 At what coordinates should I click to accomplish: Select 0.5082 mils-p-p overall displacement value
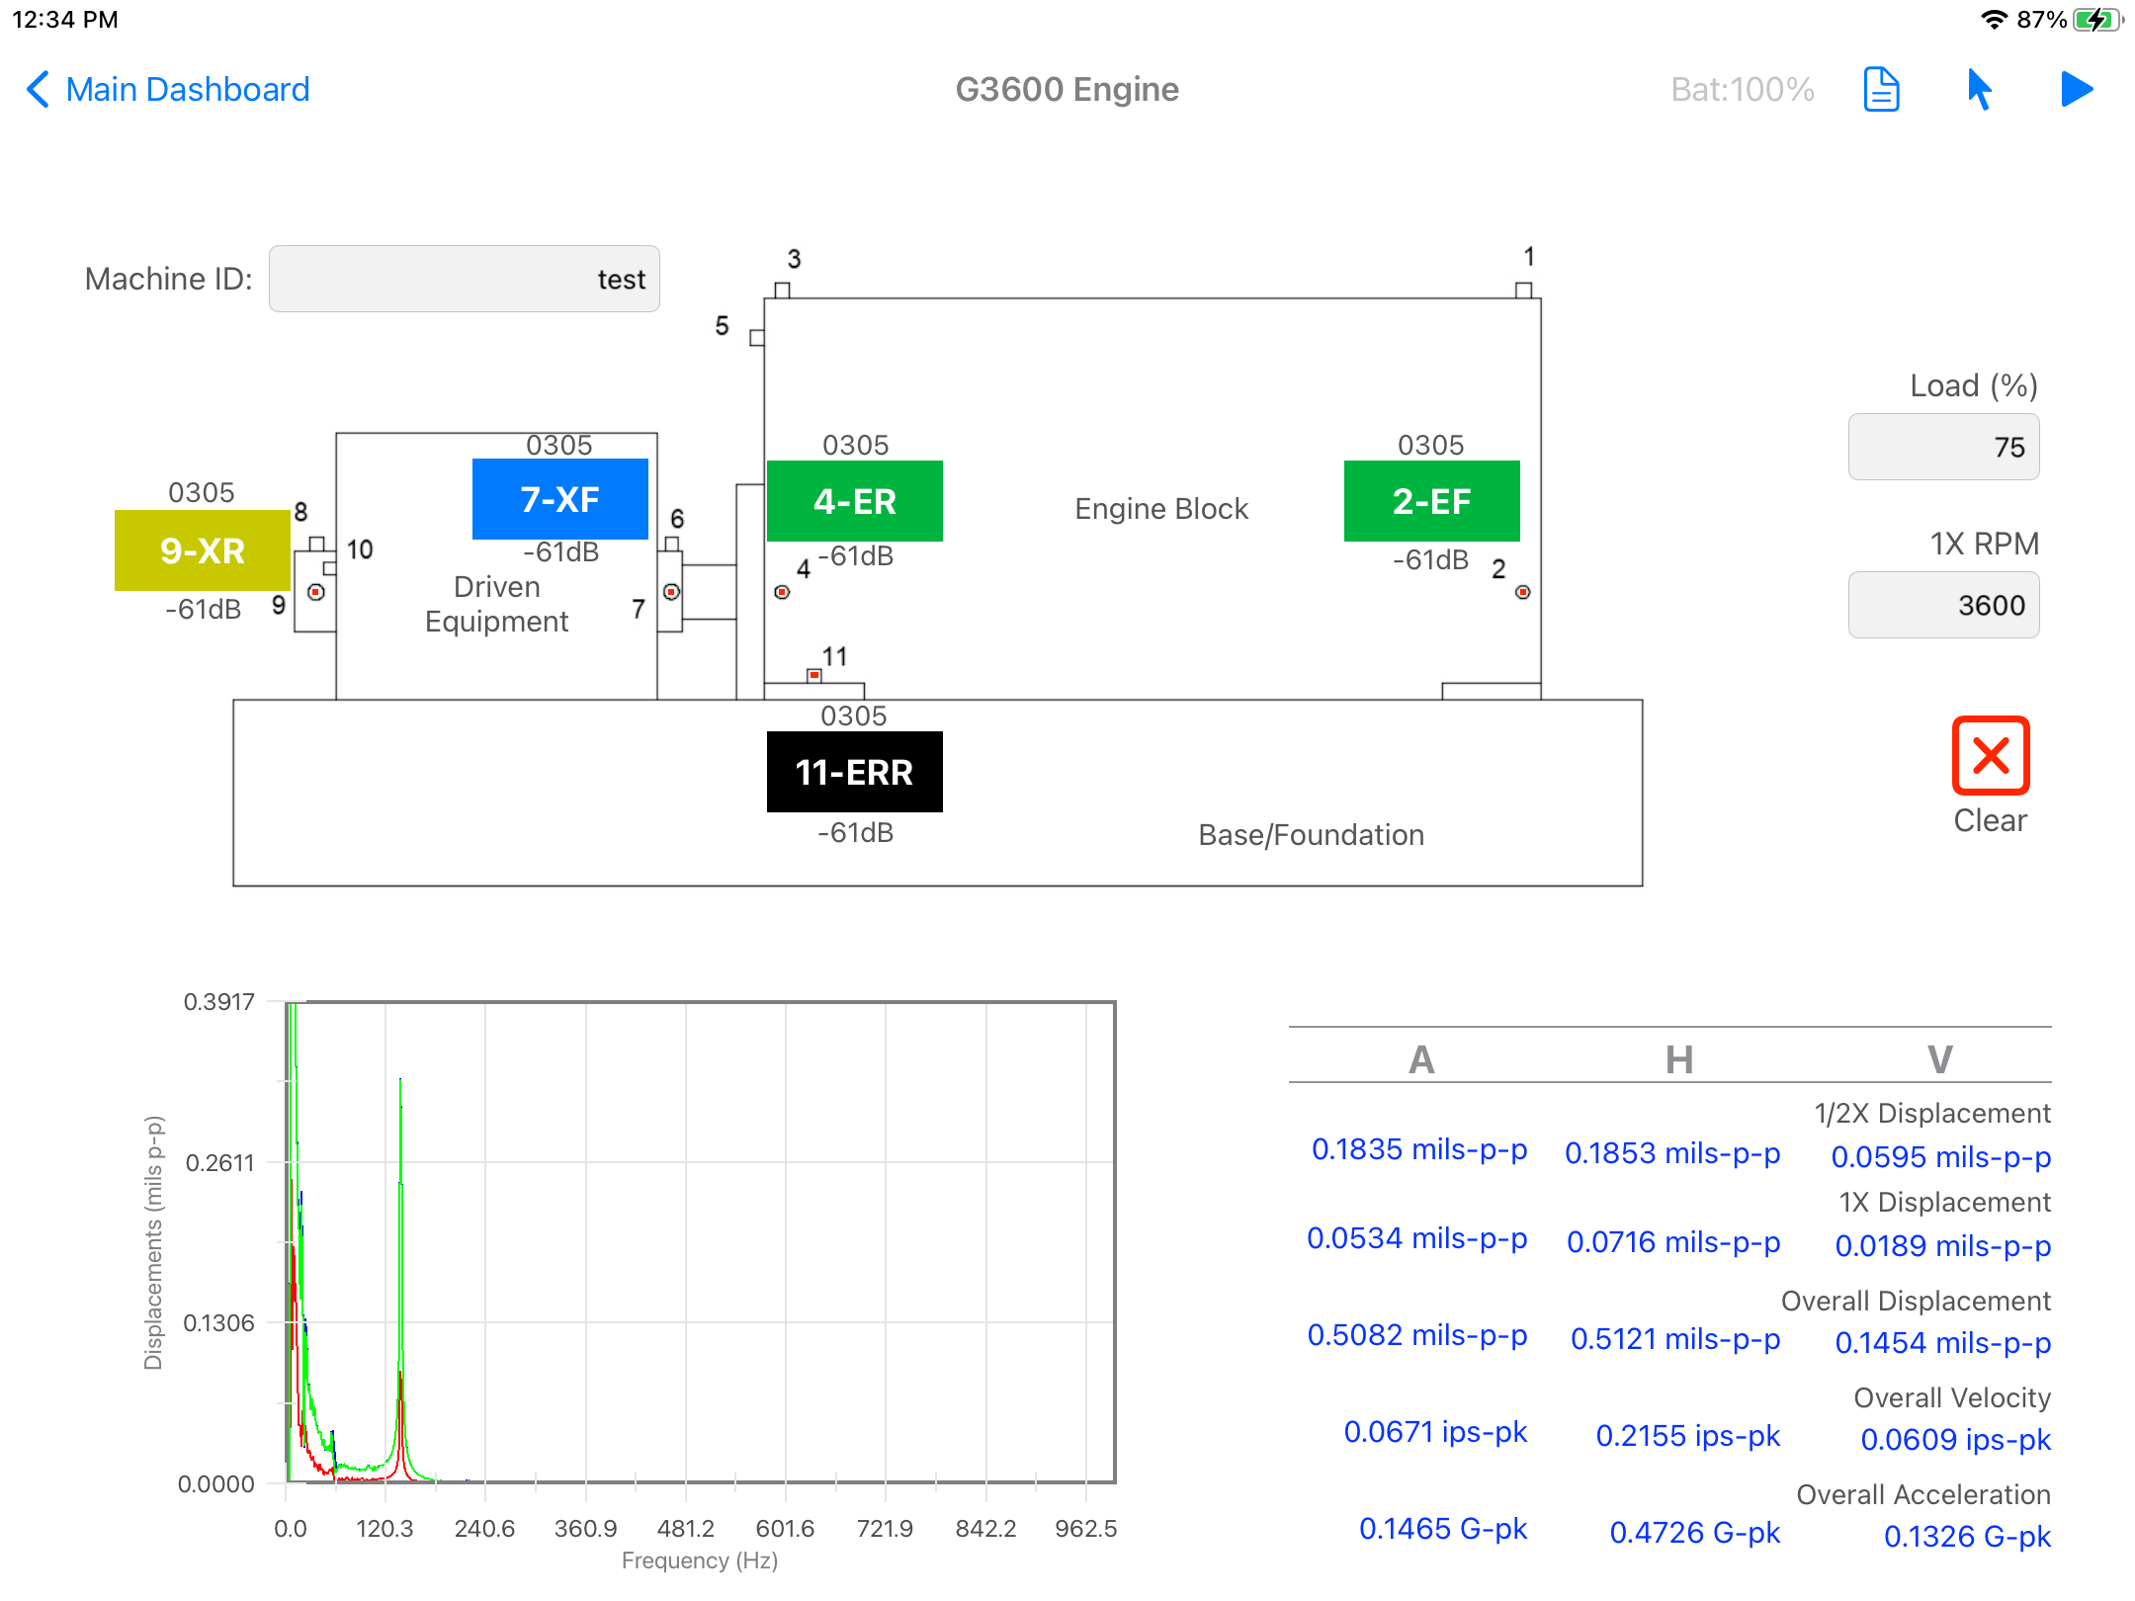1417,1335
